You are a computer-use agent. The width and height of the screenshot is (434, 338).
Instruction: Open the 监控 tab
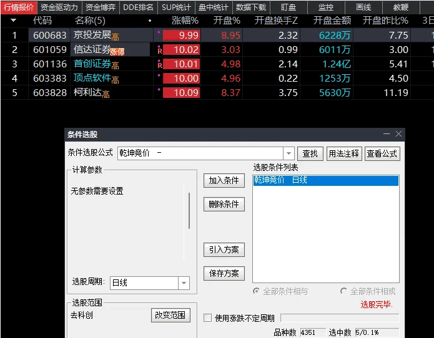click(326, 7)
